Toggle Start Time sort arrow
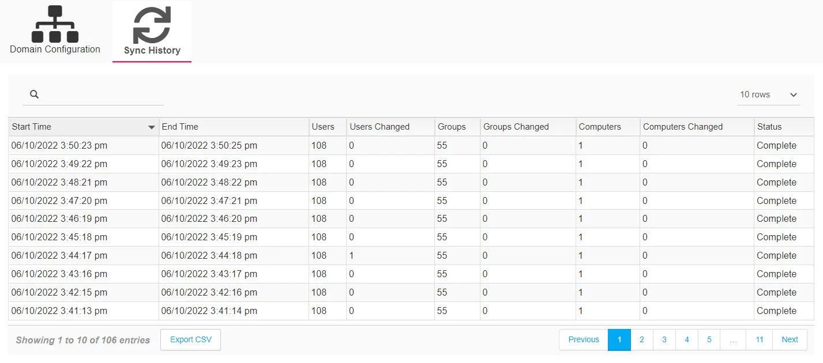 tap(152, 127)
